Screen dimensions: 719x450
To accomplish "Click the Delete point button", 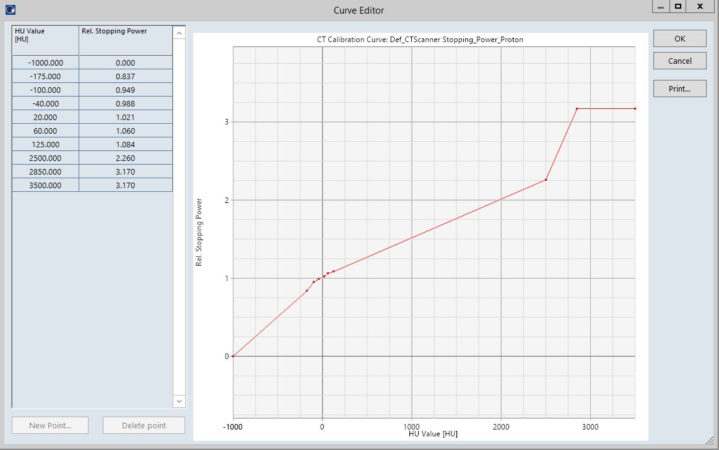I will tap(144, 425).
